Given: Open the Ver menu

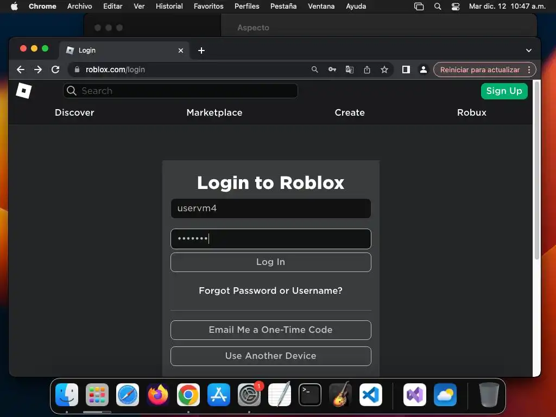Looking at the screenshot, I should (x=139, y=7).
